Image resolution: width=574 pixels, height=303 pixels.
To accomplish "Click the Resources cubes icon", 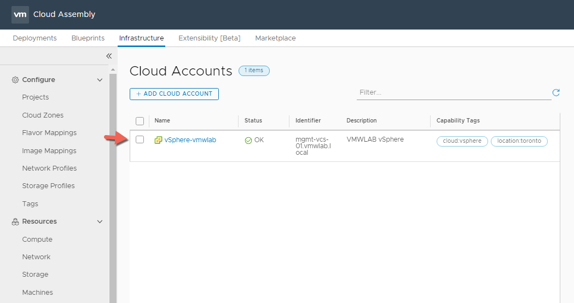I will click(x=15, y=222).
